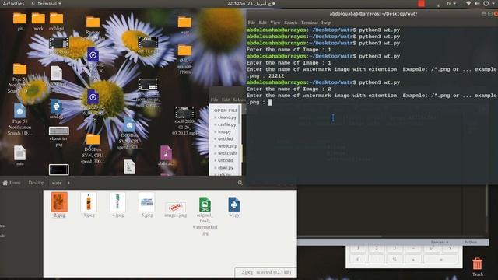Change indentation via Spaces: 4 in editor status bar
Viewport: 498px width, 280px height.
(440, 242)
